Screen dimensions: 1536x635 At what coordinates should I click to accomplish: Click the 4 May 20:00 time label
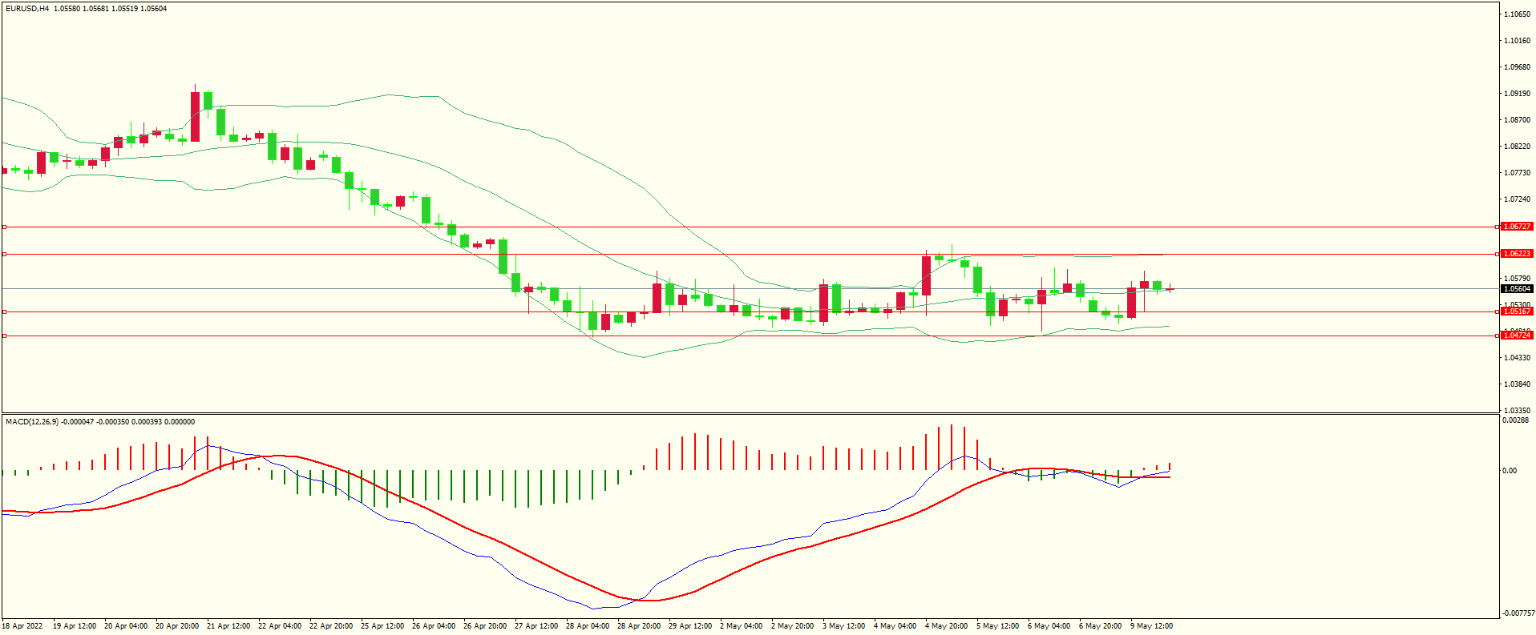point(946,626)
